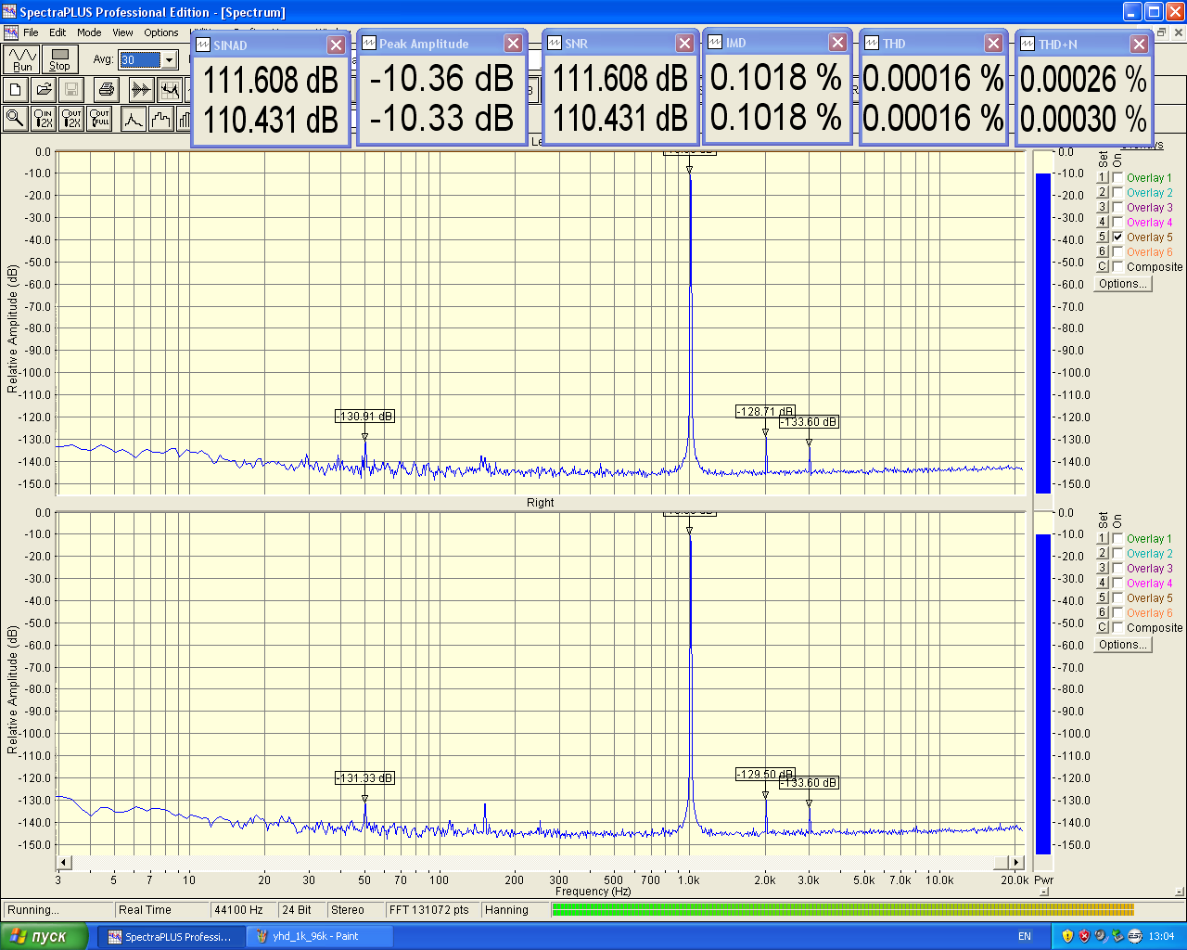Select the line-style spectrum plot icon
Screen dimensions: 1187x950
click(134, 119)
